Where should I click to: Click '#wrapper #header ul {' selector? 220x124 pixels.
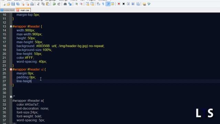(29, 70)
